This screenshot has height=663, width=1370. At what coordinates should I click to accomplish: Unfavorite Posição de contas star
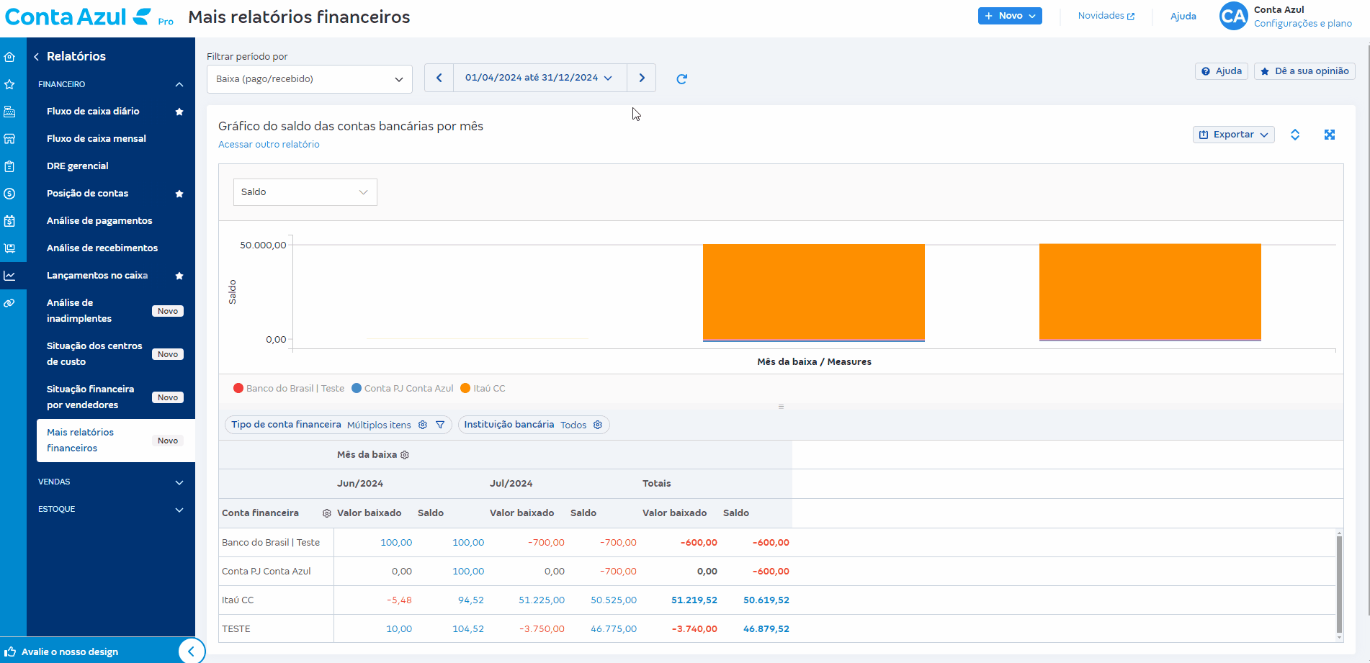click(x=179, y=194)
